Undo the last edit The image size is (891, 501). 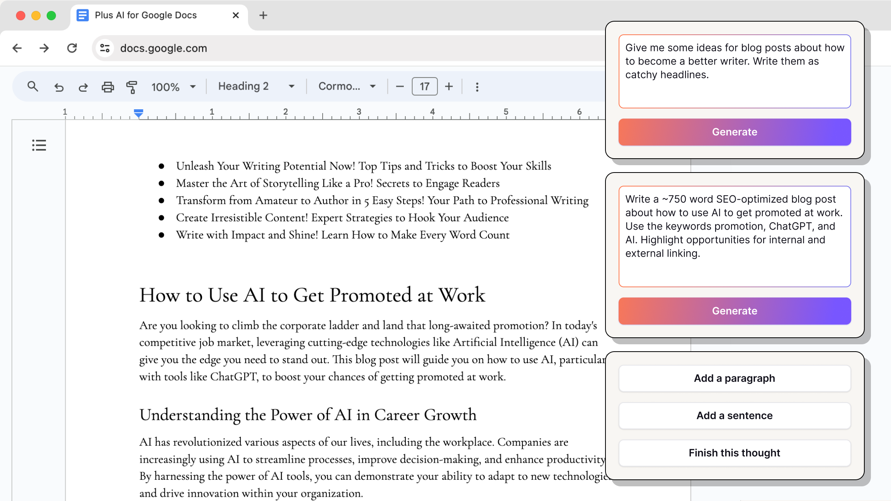point(59,86)
